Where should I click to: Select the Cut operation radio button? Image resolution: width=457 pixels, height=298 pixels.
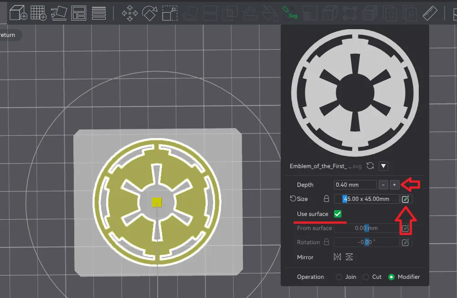pos(366,277)
